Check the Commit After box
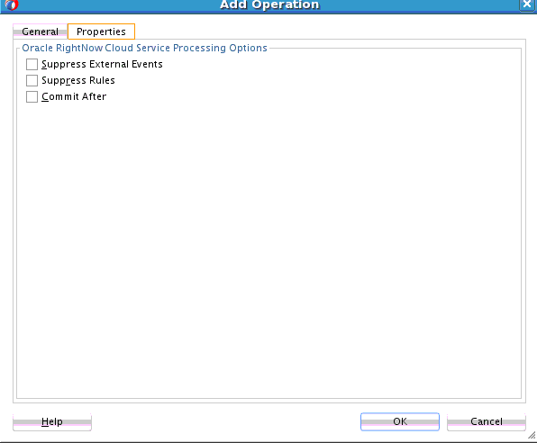This screenshot has height=443, width=537. [x=32, y=97]
